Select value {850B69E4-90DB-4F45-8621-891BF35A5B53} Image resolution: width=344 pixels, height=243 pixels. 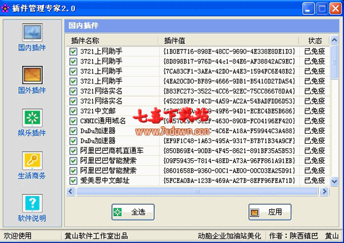[x=230, y=151]
